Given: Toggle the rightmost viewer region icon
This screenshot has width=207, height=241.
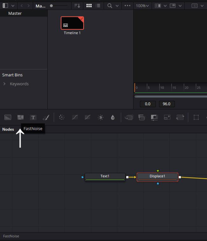Looking at the screenshot, I should pyautogui.click(x=195, y=6).
